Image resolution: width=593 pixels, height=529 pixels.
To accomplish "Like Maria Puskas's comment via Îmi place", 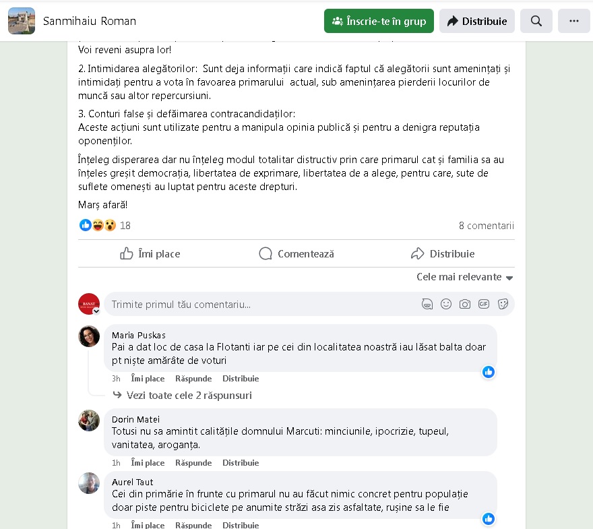I will [148, 379].
